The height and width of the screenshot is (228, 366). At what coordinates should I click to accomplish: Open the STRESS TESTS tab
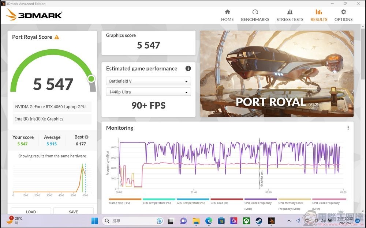tap(290, 15)
